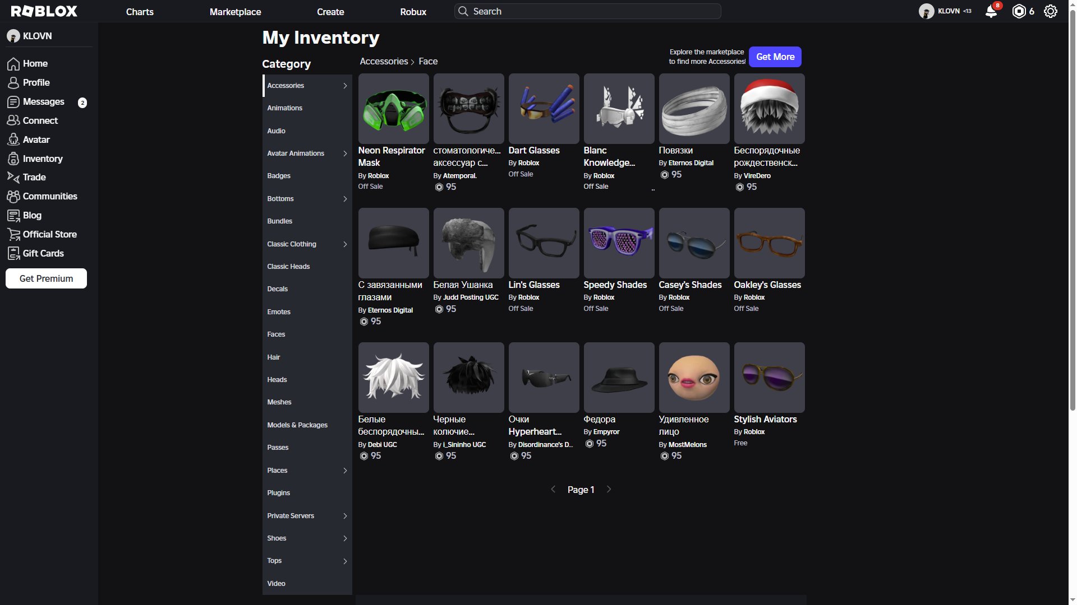Click the Avatar sidebar icon
1077x605 pixels.
pyautogui.click(x=13, y=139)
